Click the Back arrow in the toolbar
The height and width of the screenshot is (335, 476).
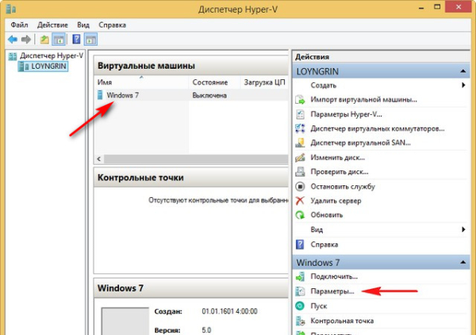(12, 39)
